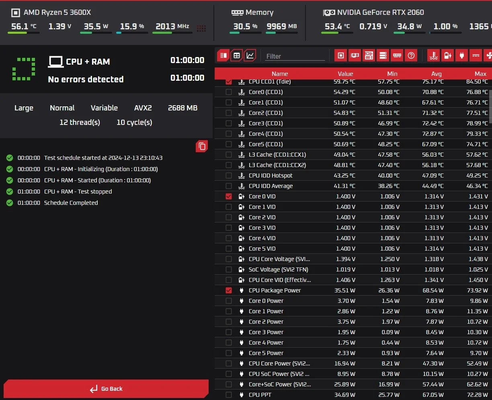The image size is (492, 400).
Task: Click the NVIDIA GeForce RTX 2060 card icon
Action: point(329,12)
